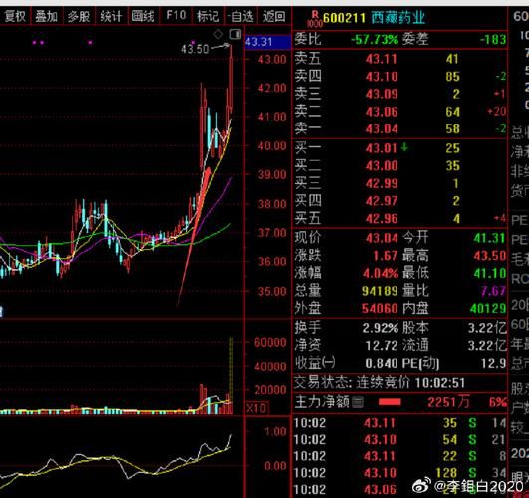This screenshot has height=498, width=529.
Task: Click the 10:02 trade row with volume 54
Action: pos(399,439)
